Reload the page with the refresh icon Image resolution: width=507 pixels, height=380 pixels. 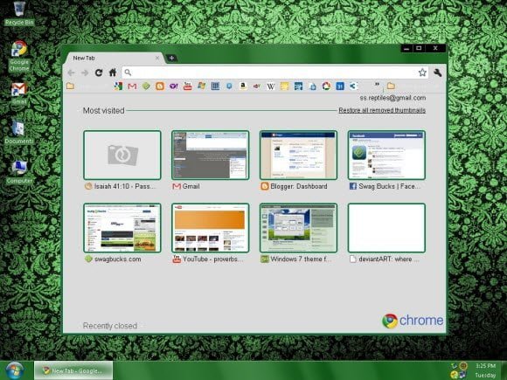99,73
